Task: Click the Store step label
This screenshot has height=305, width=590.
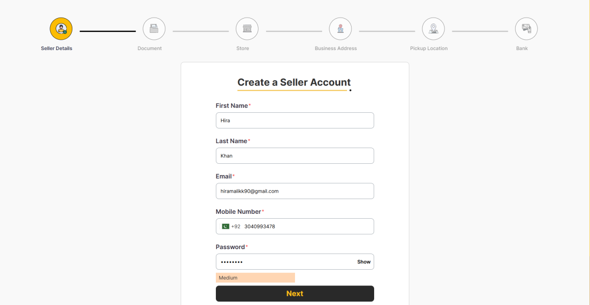Action: point(242,49)
